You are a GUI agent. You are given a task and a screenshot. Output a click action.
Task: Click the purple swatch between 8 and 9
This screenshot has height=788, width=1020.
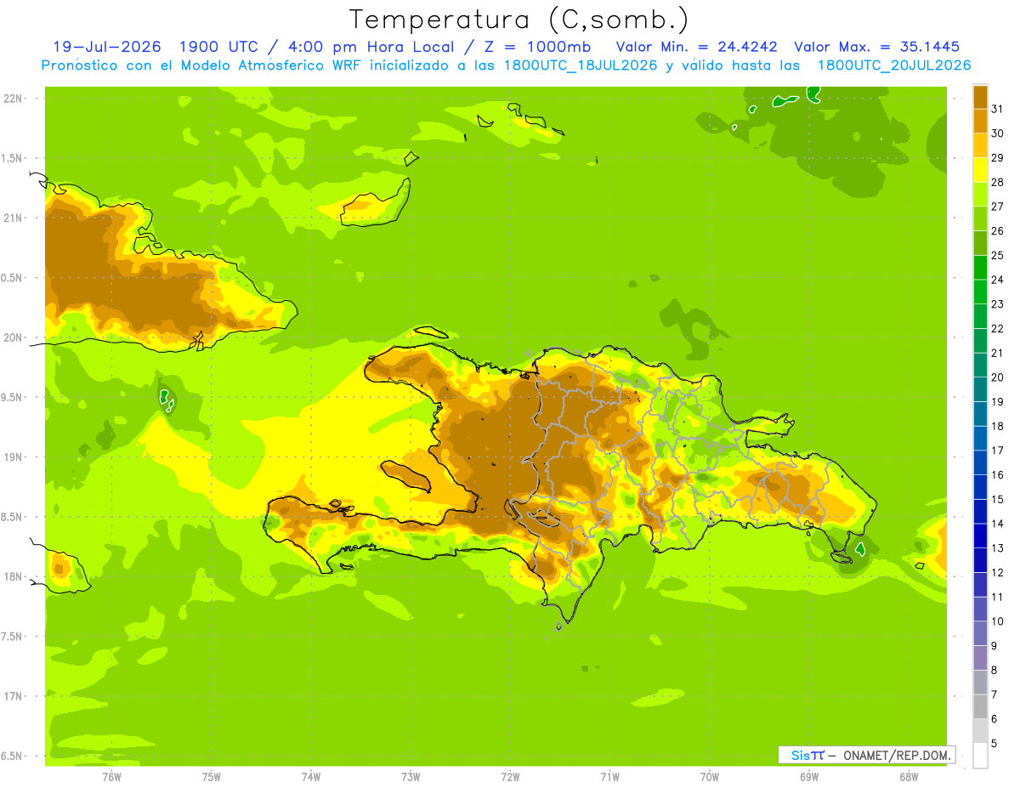click(980, 658)
